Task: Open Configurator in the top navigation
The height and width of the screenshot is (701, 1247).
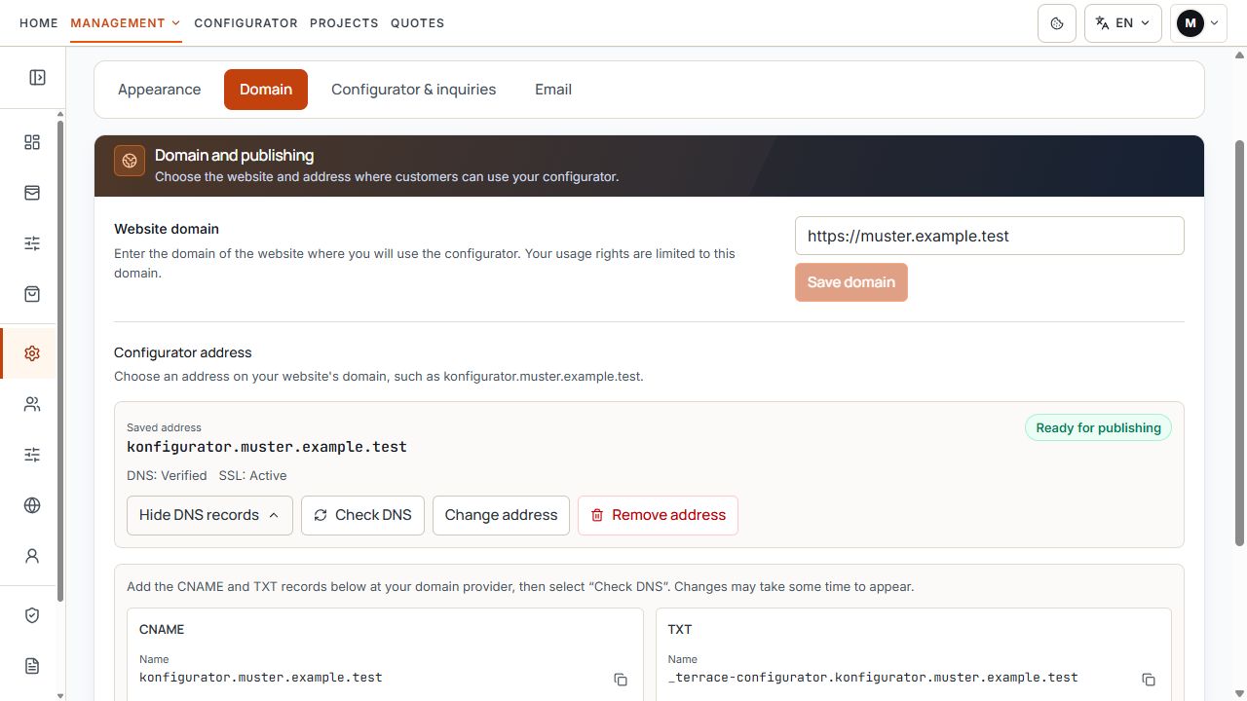Action: pos(246,22)
